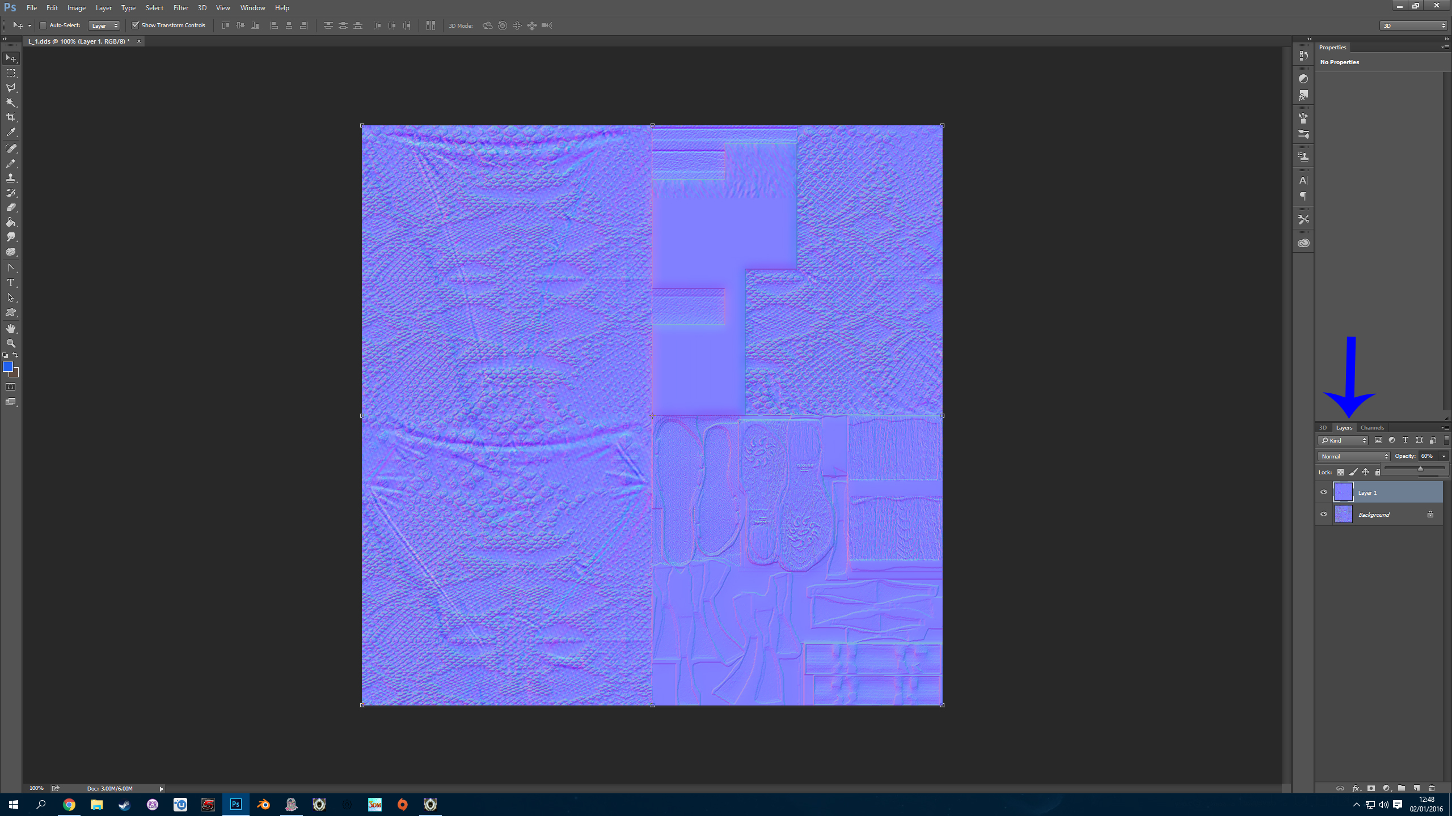Activate the Zoom tool
1452x816 pixels.
click(11, 343)
